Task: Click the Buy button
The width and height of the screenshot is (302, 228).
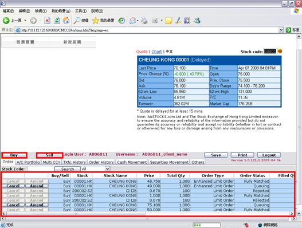Action: pos(14,155)
